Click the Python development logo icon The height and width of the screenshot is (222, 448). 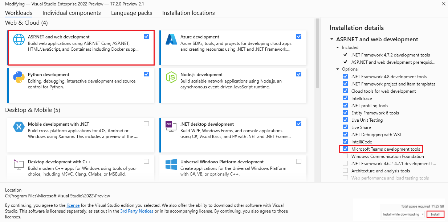click(x=19, y=77)
